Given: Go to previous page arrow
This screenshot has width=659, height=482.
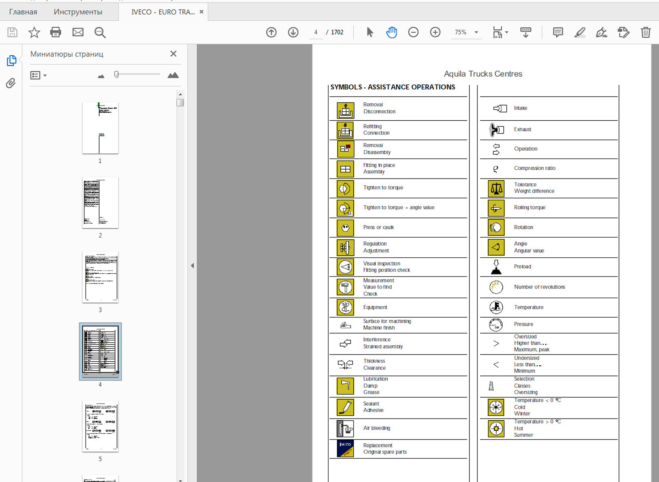Looking at the screenshot, I should 271,32.
